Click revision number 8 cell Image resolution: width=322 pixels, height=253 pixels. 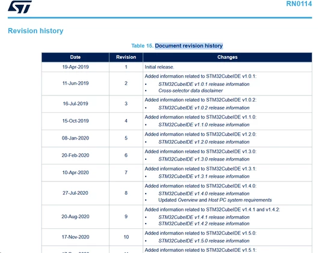126,193
